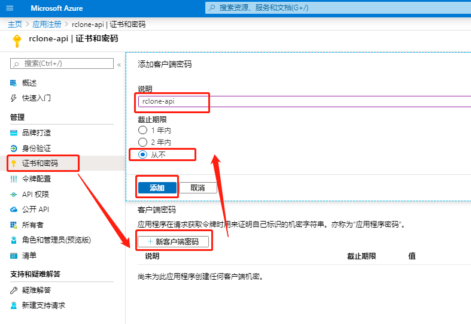Open 清单 sidebar item
The image size is (471, 324).
(x=29, y=256)
